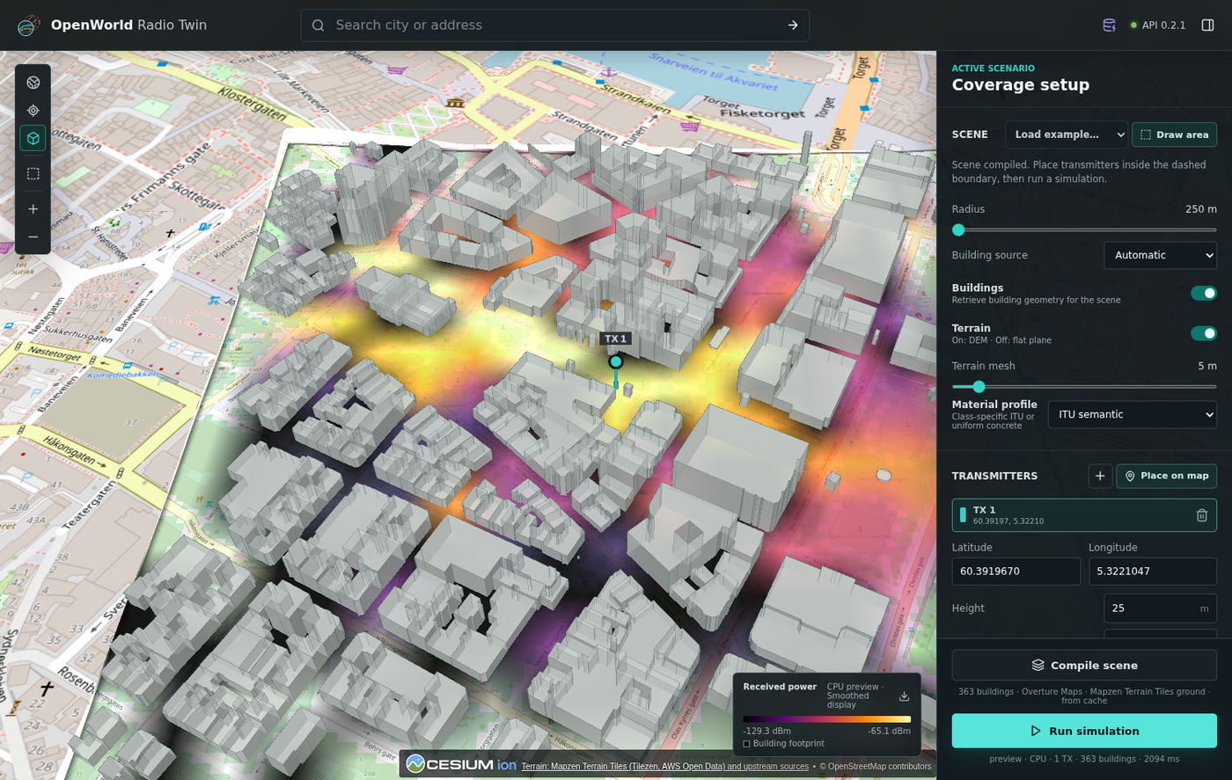1232x780 pixels.
Task: Click the 'ACTIVE SCENARIO' label
Action: pos(994,69)
